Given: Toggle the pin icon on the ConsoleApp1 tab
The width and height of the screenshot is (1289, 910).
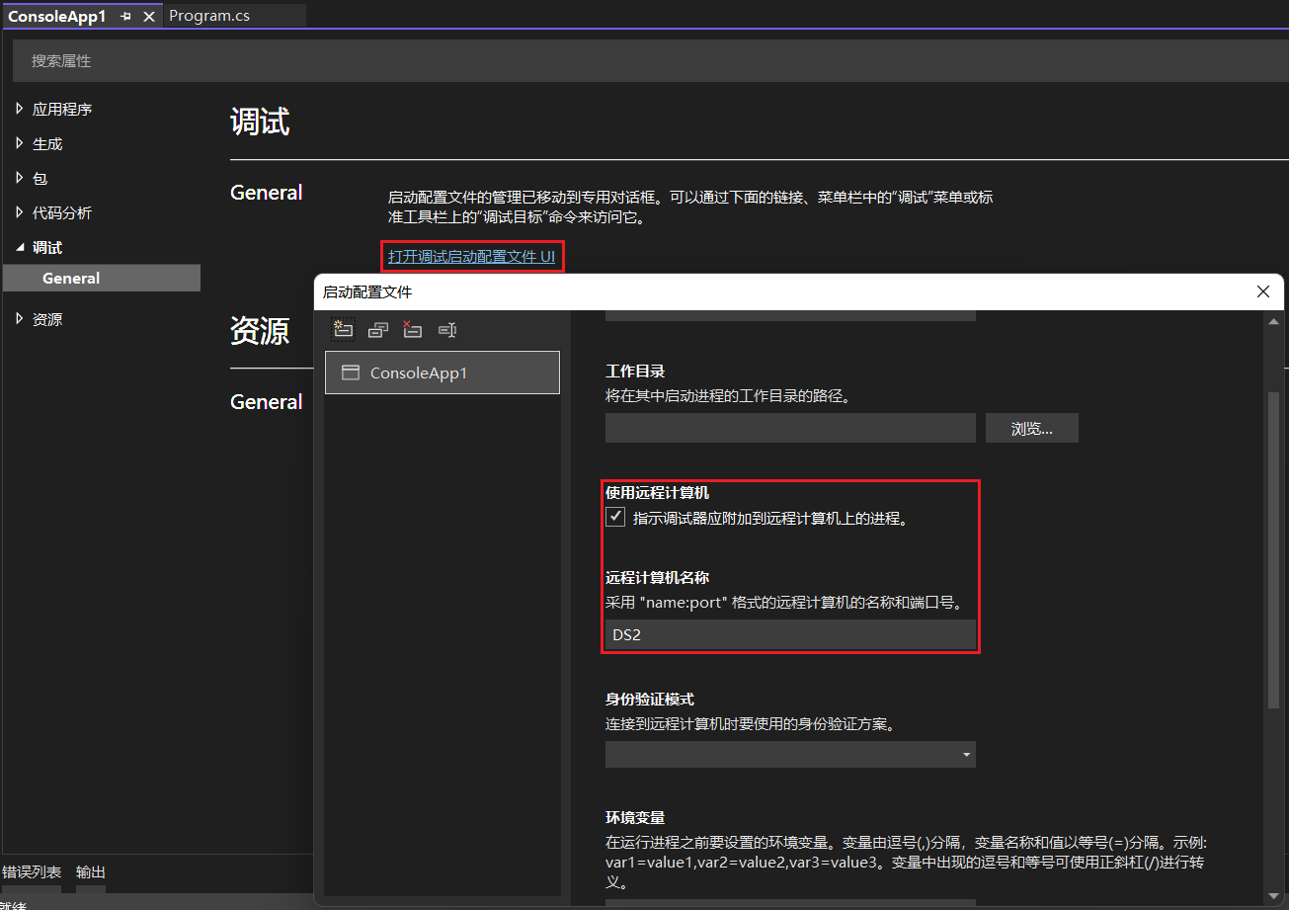Looking at the screenshot, I should coord(125,17).
